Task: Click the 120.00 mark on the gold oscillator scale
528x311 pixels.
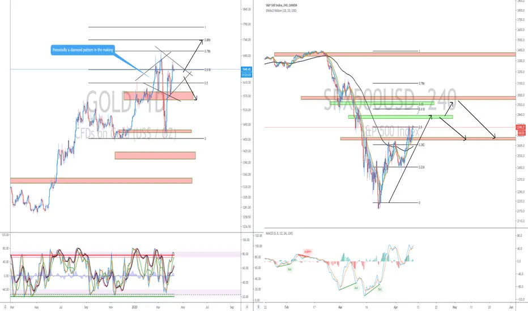Action: pyautogui.click(x=6, y=235)
